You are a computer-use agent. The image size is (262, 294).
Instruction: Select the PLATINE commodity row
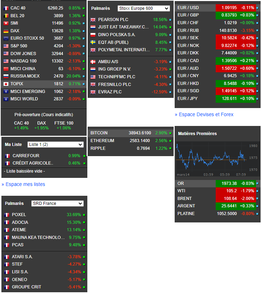[x=217, y=214]
